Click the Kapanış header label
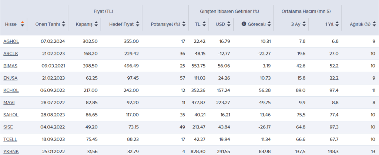This screenshot has width=379, height=155. [84, 24]
